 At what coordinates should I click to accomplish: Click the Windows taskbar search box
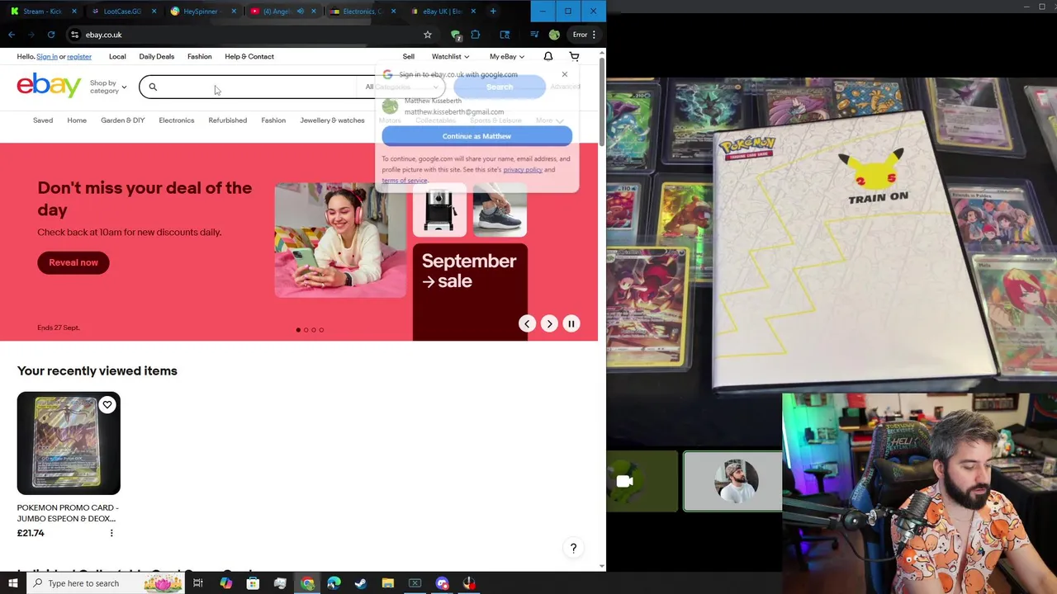point(105,583)
